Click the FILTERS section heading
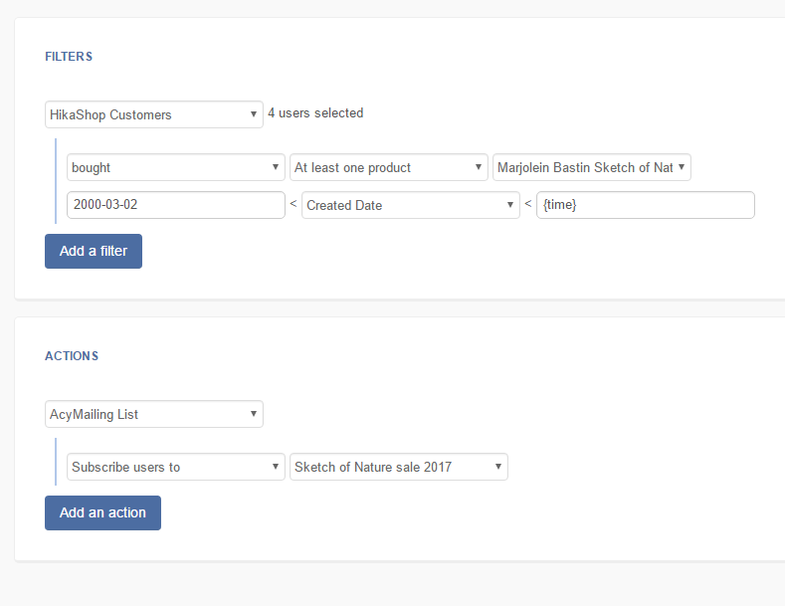The width and height of the screenshot is (785, 606). point(69,57)
